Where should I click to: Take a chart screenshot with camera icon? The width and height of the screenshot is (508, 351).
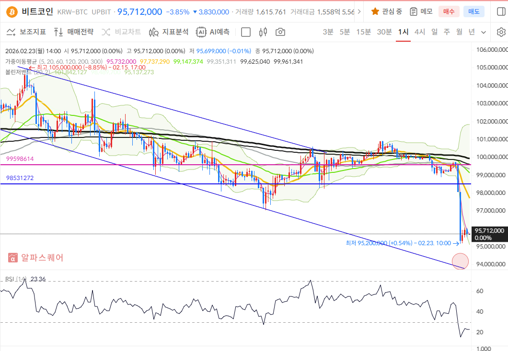click(280, 32)
